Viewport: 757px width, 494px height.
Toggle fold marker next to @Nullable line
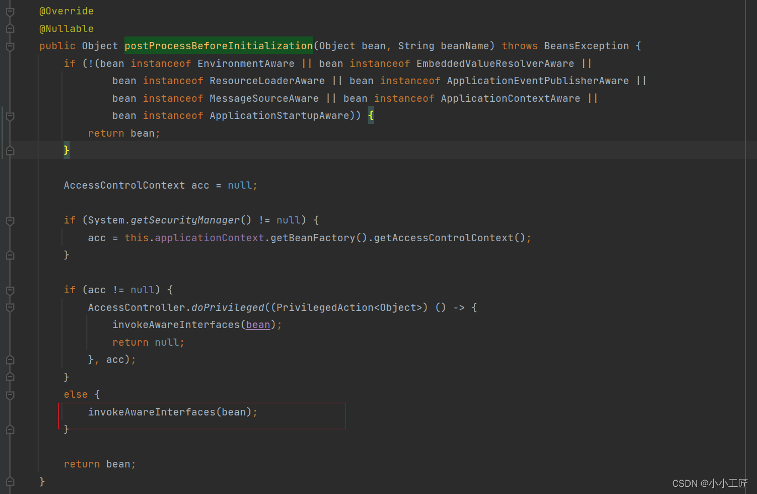point(10,28)
